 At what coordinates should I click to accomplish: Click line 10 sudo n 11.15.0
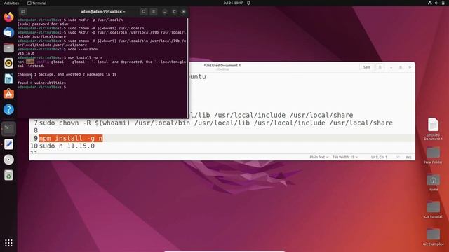tap(67, 146)
